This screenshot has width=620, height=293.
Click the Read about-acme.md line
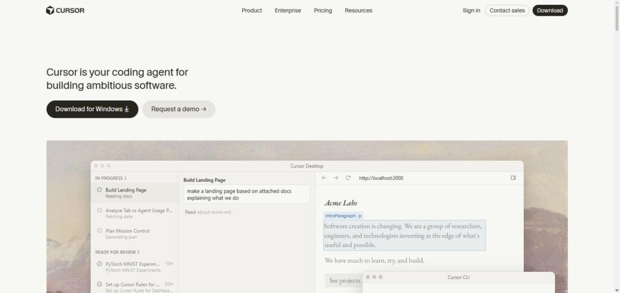(208, 212)
